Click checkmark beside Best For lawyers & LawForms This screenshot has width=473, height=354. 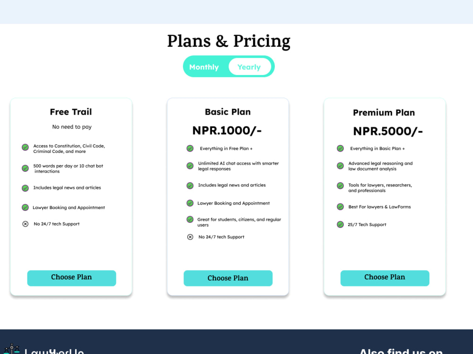(340, 207)
